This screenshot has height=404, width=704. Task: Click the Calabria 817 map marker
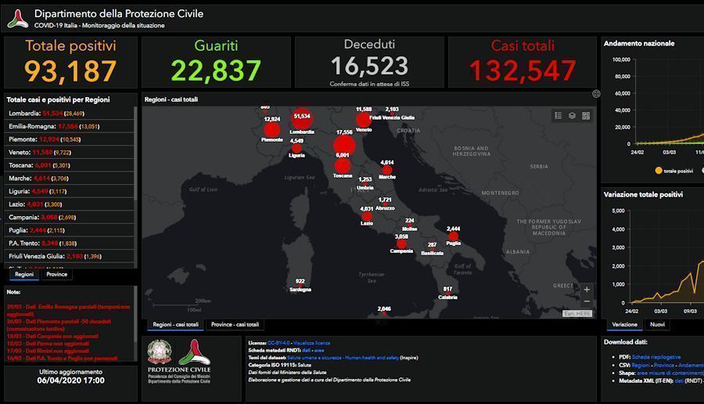tap(447, 293)
